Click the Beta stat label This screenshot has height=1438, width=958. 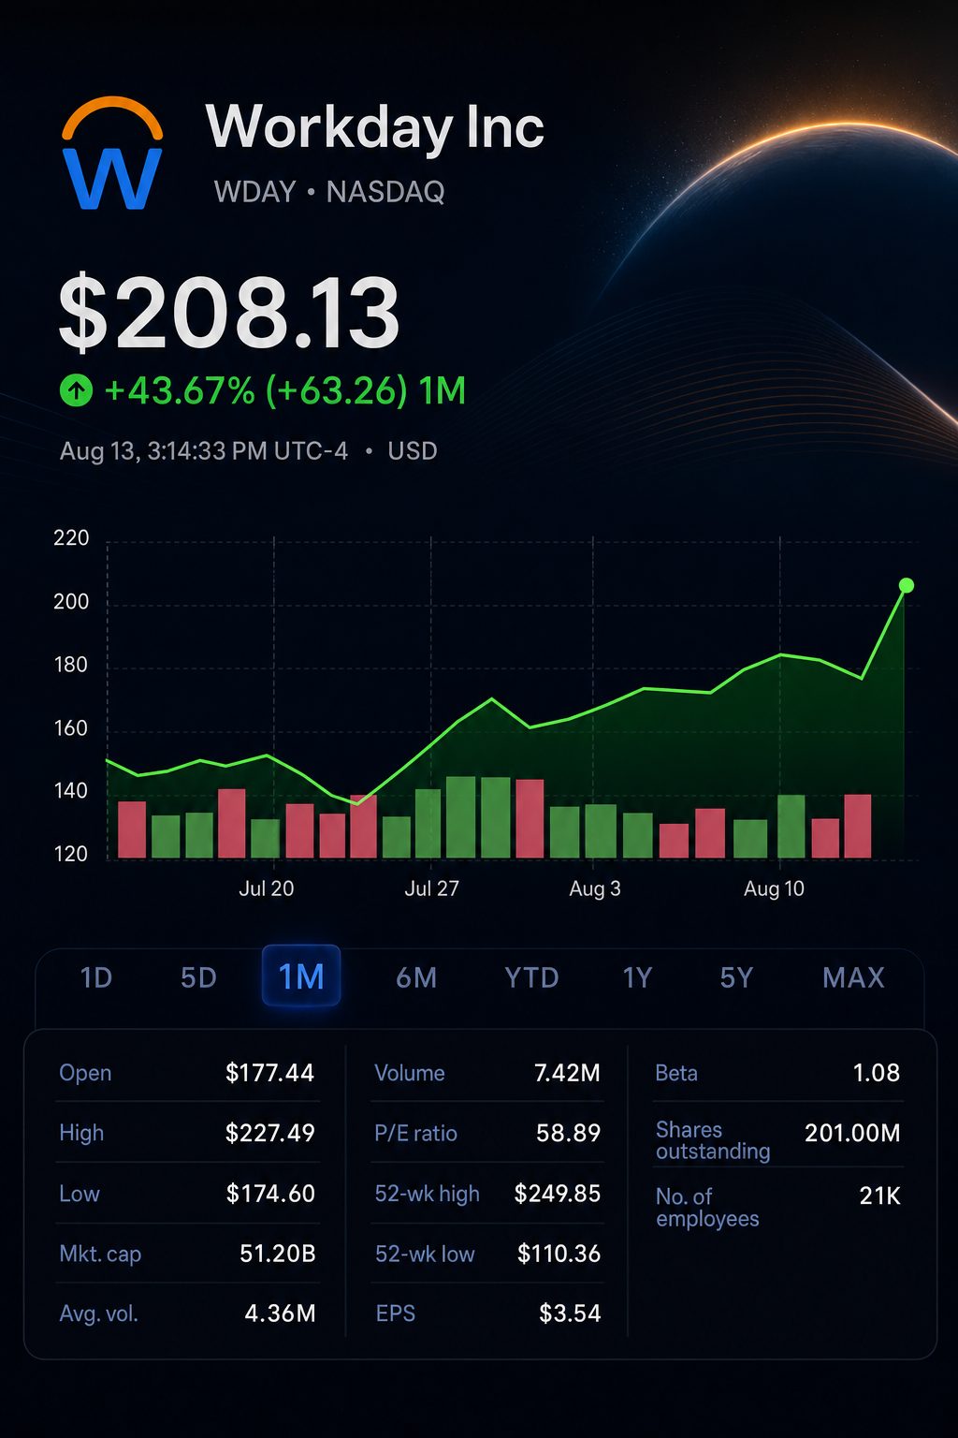pyautogui.click(x=676, y=1073)
